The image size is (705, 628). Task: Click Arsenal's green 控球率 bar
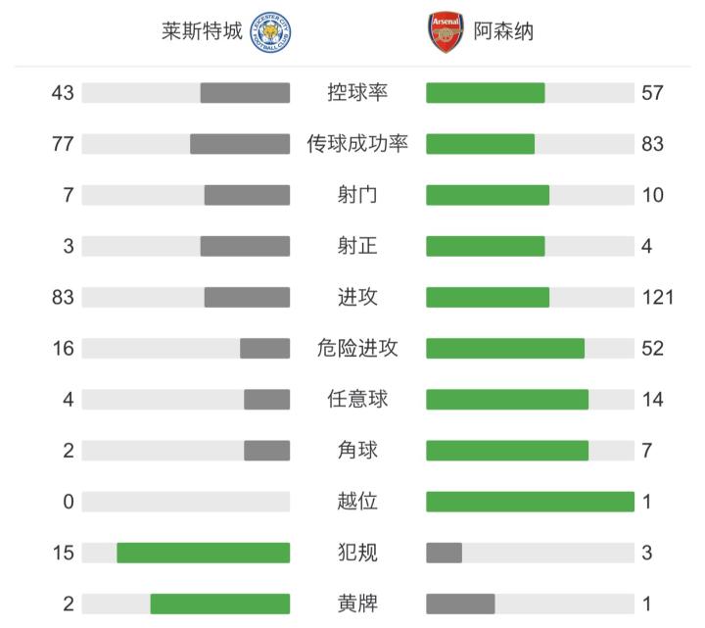tap(486, 93)
